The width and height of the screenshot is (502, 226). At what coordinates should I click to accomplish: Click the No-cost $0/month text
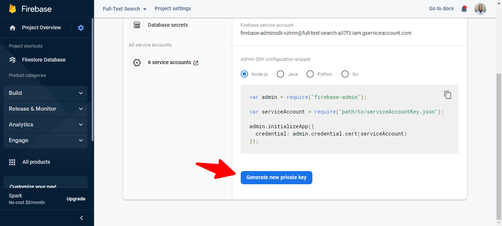coord(27,203)
